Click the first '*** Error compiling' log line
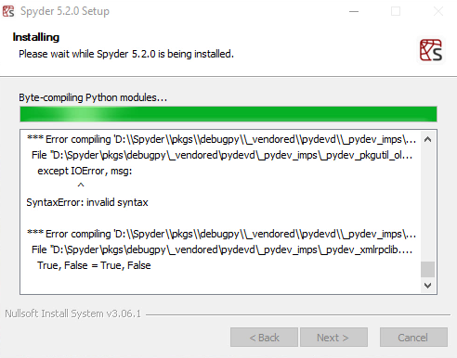This screenshot has height=358, width=457. 221,139
